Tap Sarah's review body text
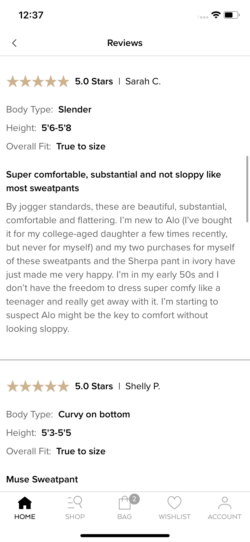The height and width of the screenshot is (542, 250). click(121, 268)
